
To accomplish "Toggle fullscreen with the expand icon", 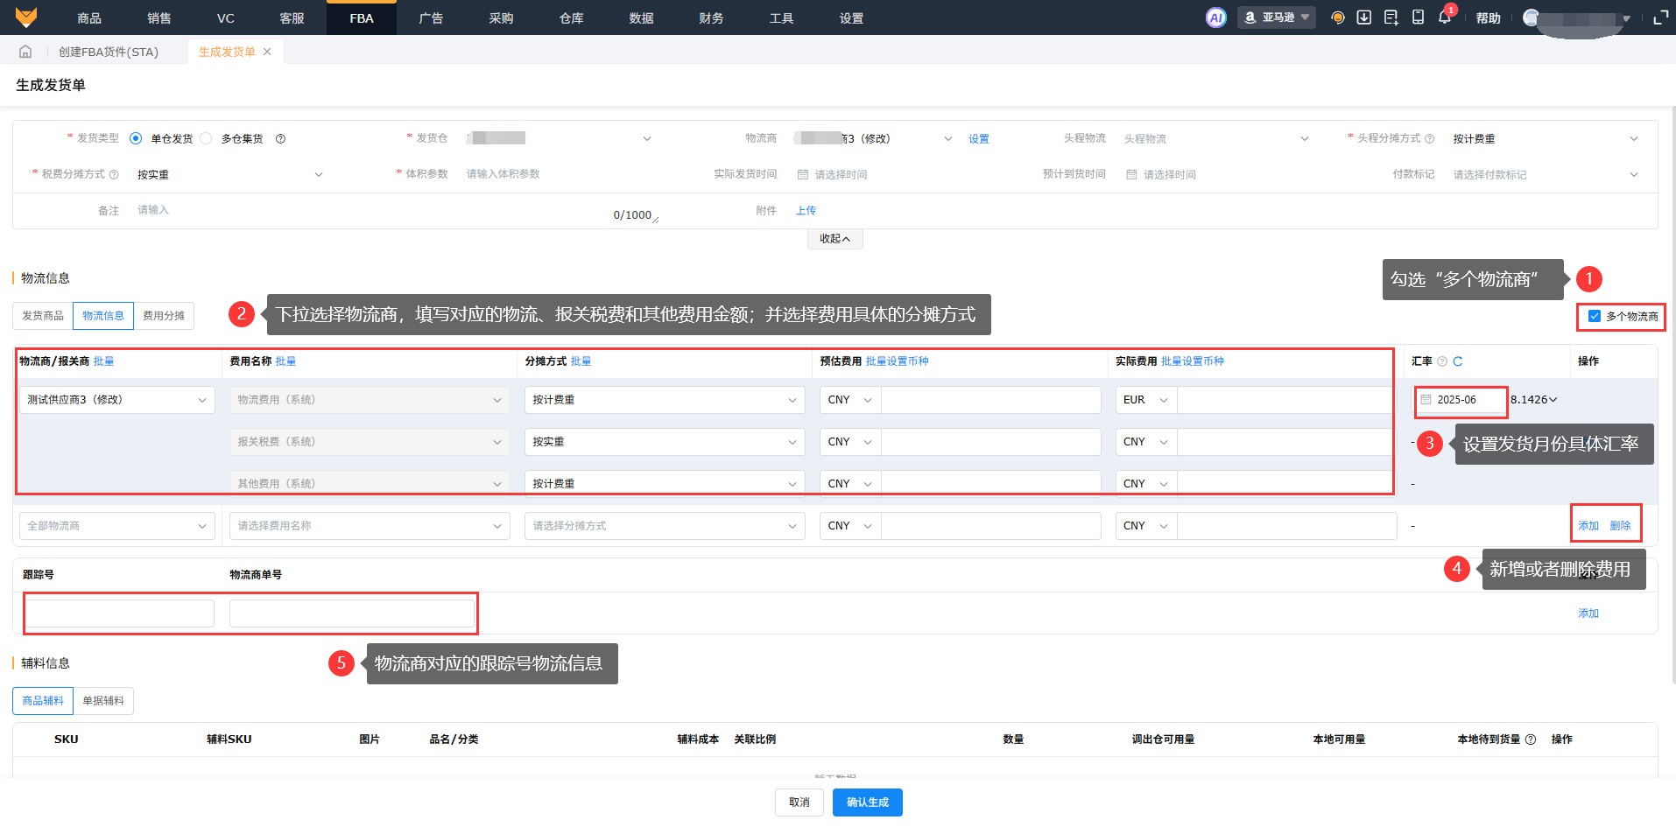I will point(1660,18).
